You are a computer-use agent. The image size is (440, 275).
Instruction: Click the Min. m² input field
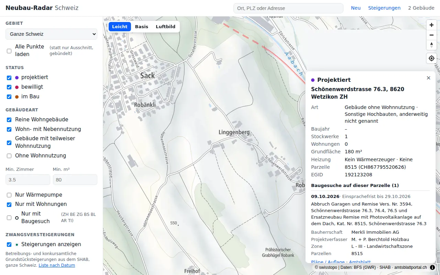pyautogui.click(x=75, y=180)
